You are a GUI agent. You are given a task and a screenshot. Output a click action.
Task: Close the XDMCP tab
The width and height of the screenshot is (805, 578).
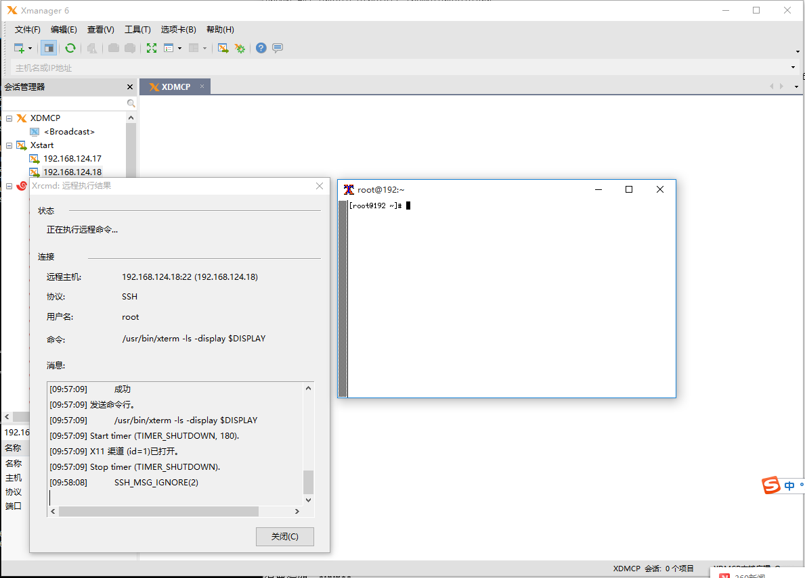[202, 86]
